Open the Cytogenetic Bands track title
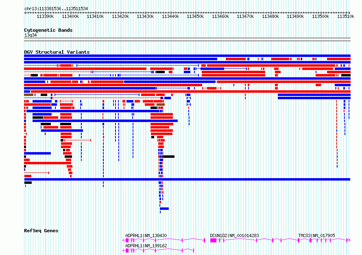362x255 pixels. (48, 30)
